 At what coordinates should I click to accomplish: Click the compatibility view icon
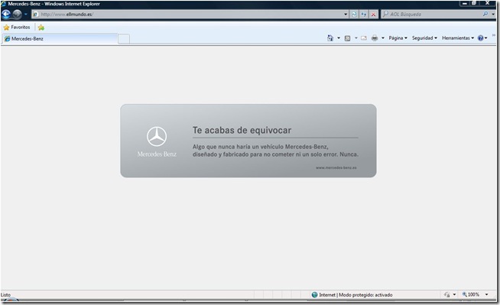coord(354,15)
